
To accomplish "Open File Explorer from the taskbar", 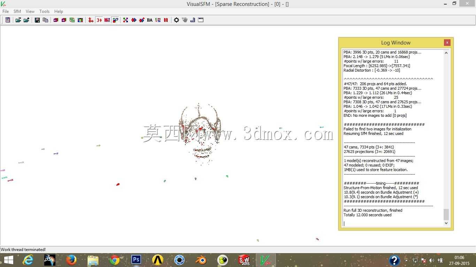I will [x=93, y=260].
